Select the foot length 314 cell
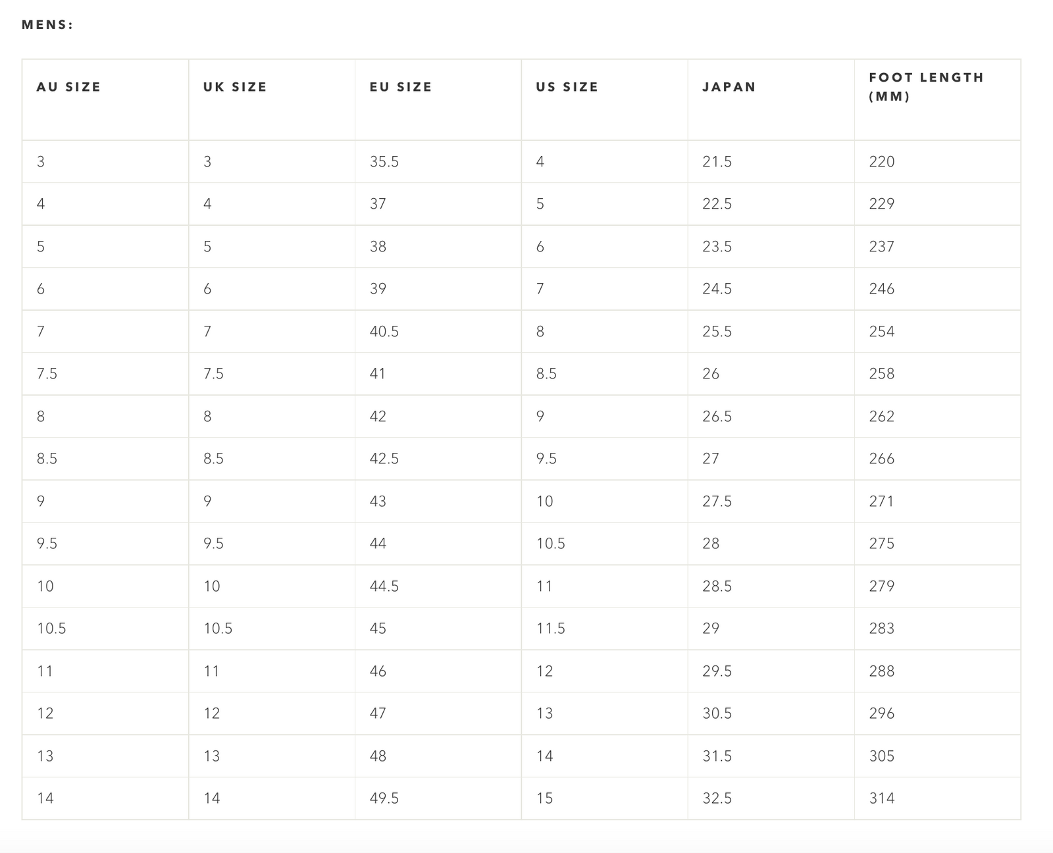1053x853 pixels. pyautogui.click(x=882, y=798)
